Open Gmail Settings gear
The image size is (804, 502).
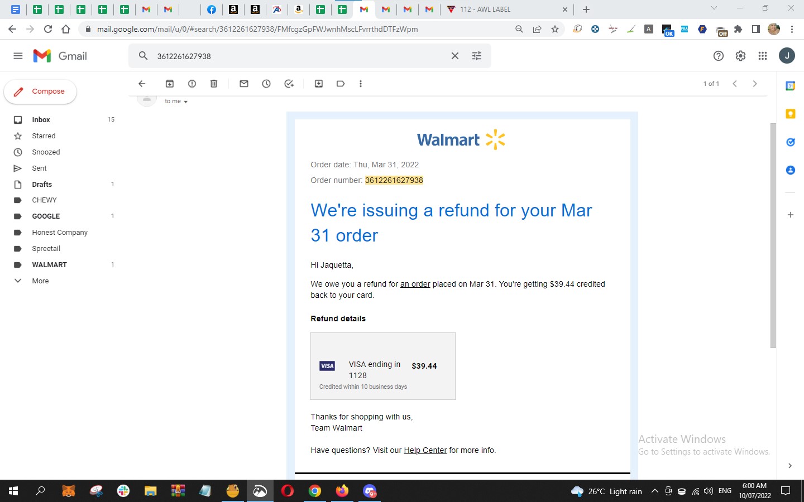click(740, 56)
